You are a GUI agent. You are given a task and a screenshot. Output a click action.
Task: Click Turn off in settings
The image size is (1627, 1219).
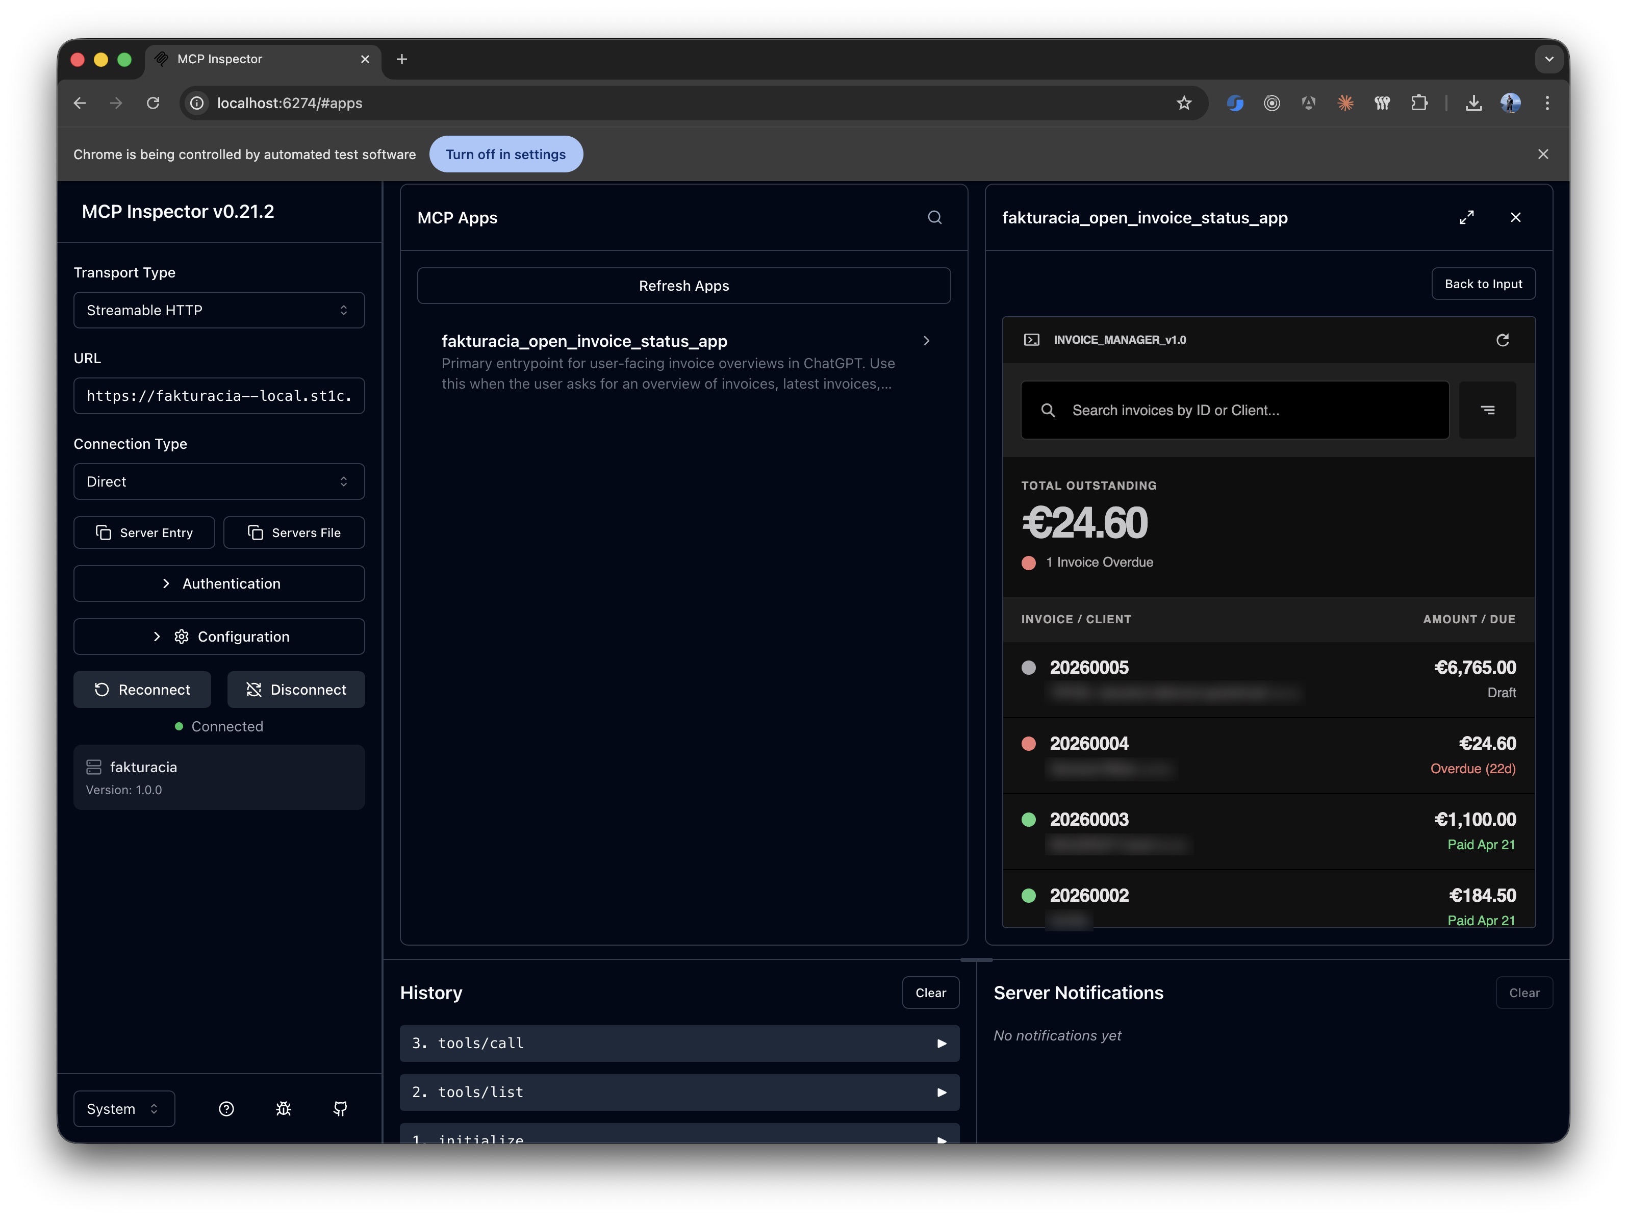[x=506, y=154]
